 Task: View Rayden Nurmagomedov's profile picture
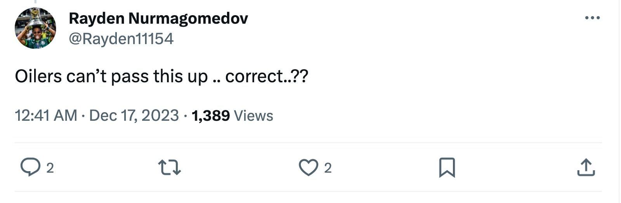35,28
